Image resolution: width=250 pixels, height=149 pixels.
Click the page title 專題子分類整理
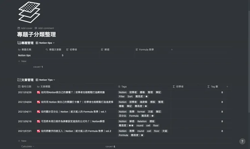pyautogui.click(x=36, y=34)
